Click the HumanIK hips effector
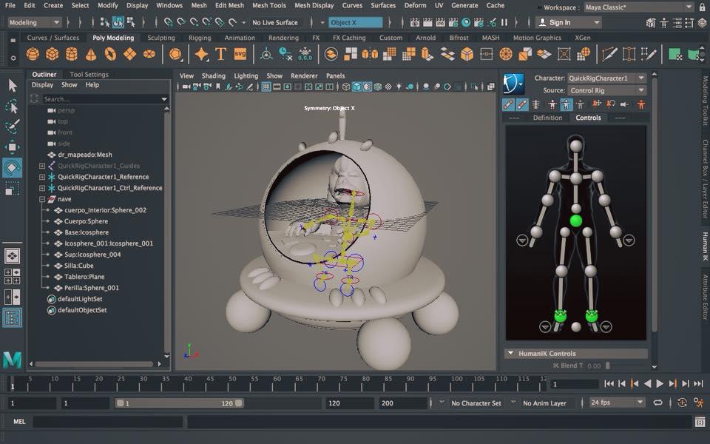 point(576,221)
